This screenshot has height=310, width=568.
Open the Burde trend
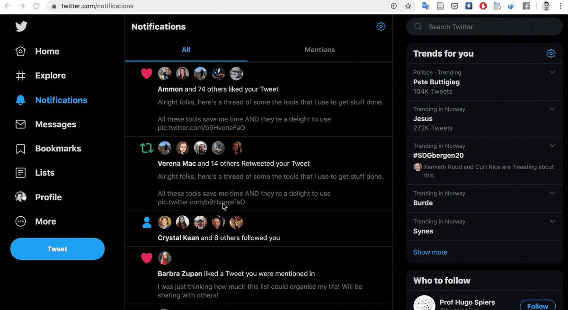[423, 203]
